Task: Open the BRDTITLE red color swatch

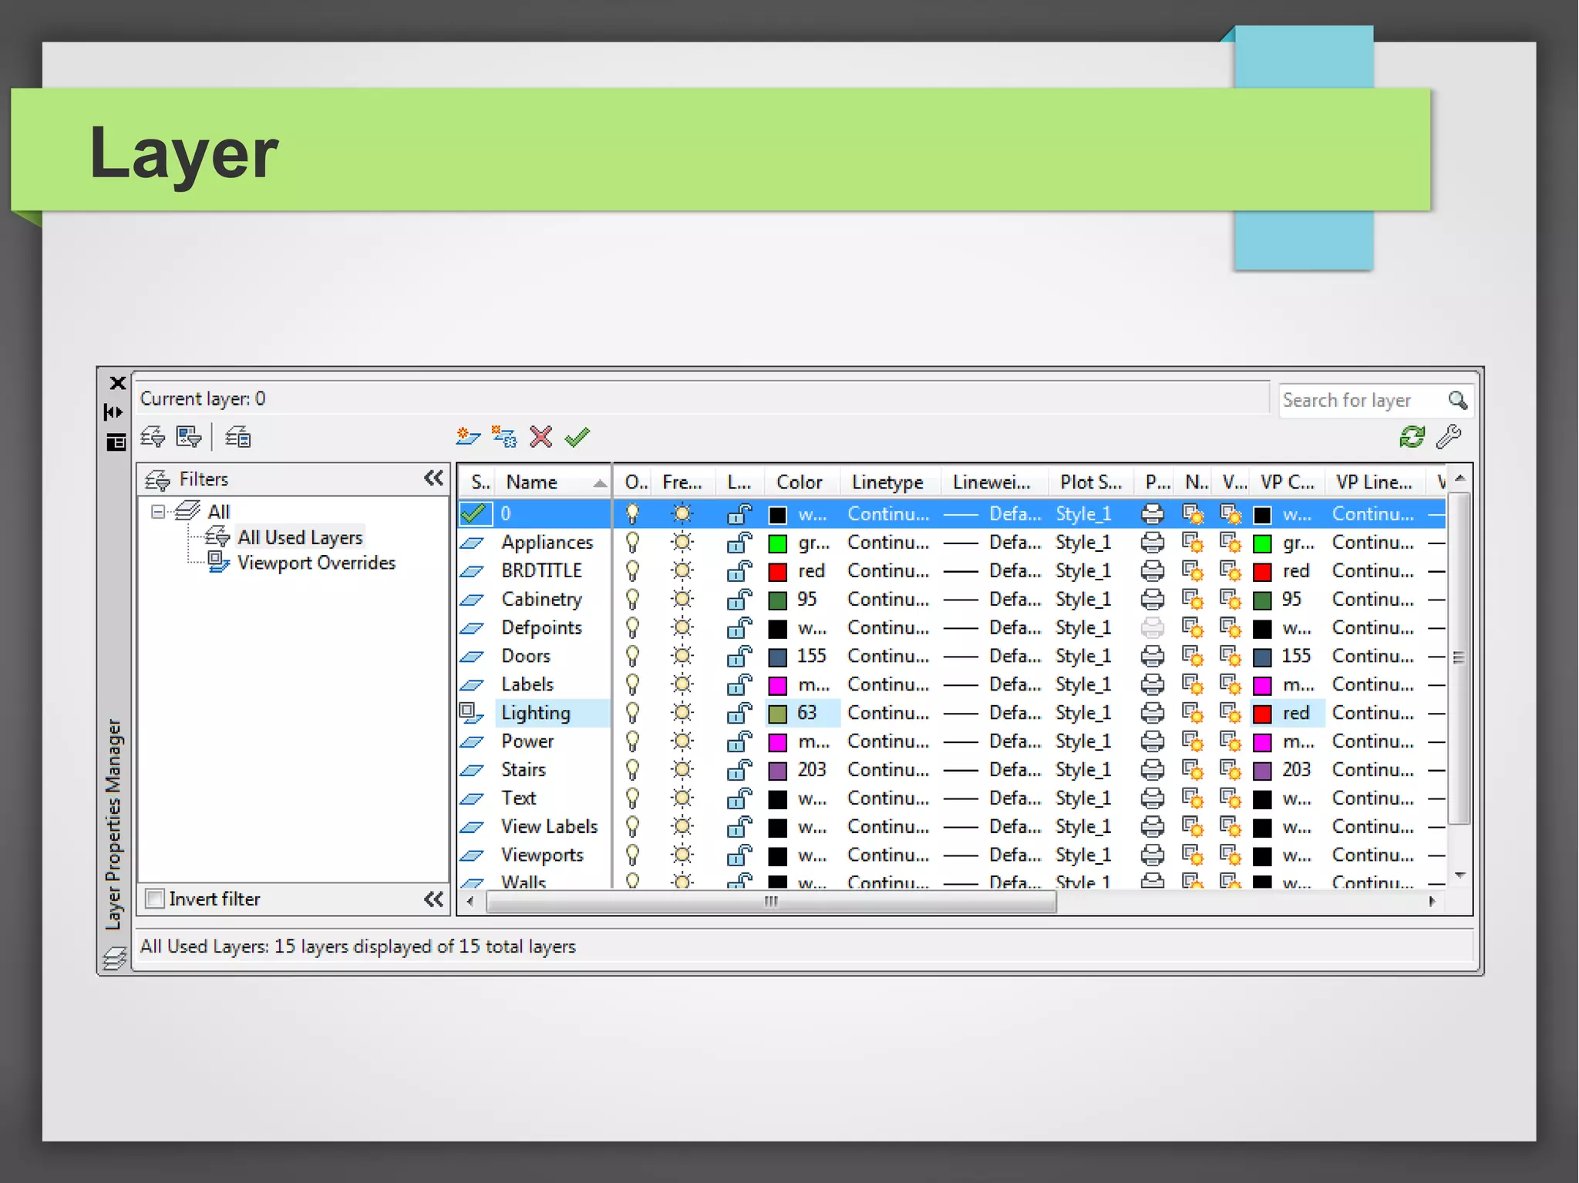Action: point(778,571)
